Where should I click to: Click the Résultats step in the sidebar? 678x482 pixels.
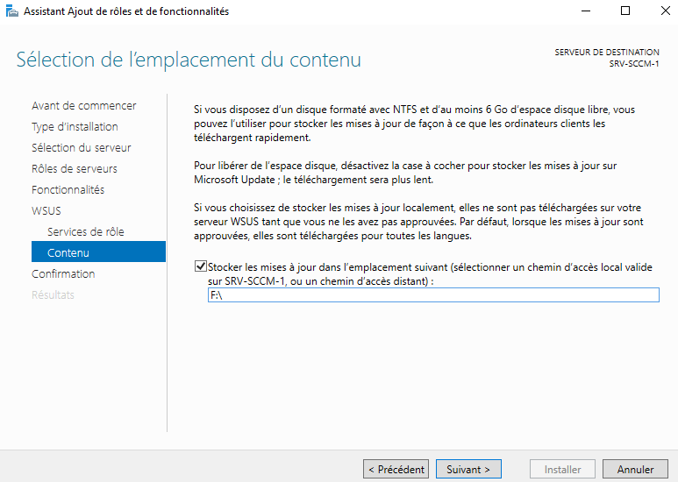[x=53, y=295]
